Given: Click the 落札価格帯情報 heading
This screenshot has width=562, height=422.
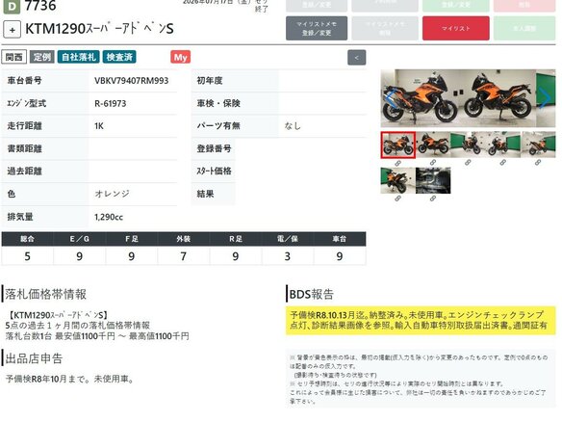Looking at the screenshot, I should (45, 294).
